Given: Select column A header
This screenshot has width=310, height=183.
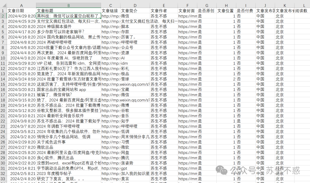Looking at the screenshot, I should click(22, 5).
